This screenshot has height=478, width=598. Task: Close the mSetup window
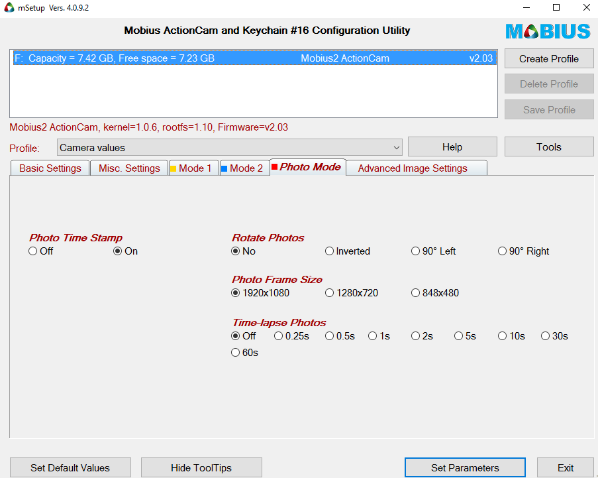pyautogui.click(x=587, y=8)
